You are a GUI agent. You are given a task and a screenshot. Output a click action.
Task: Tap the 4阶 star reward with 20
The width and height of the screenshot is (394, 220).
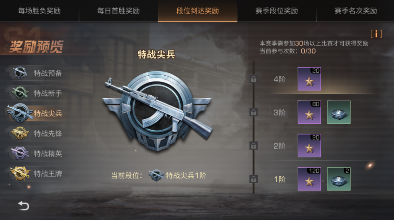(309, 79)
